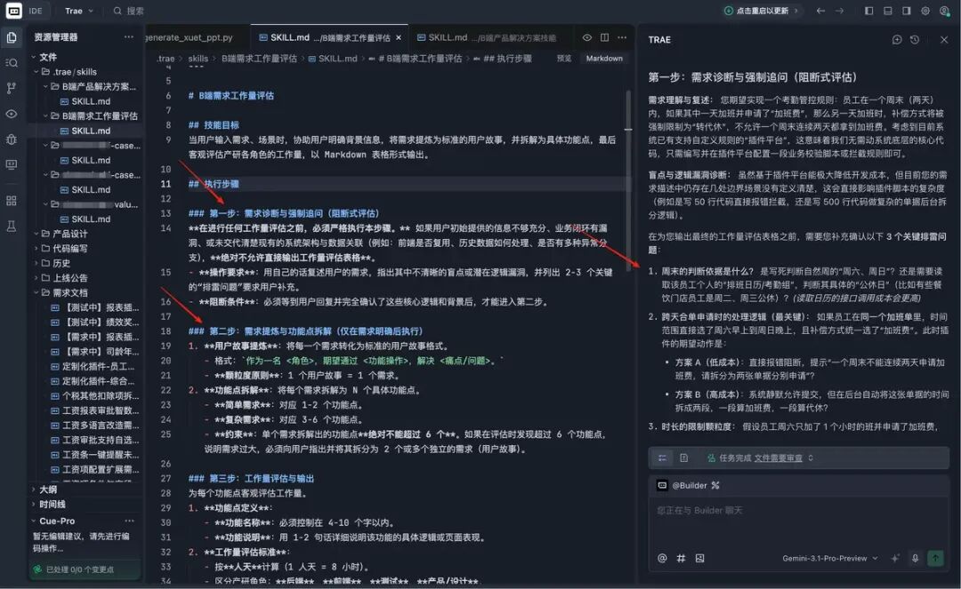961x589 pixels.
Task: Switch to generate_xuet_ppt.py tab
Action: [190, 37]
